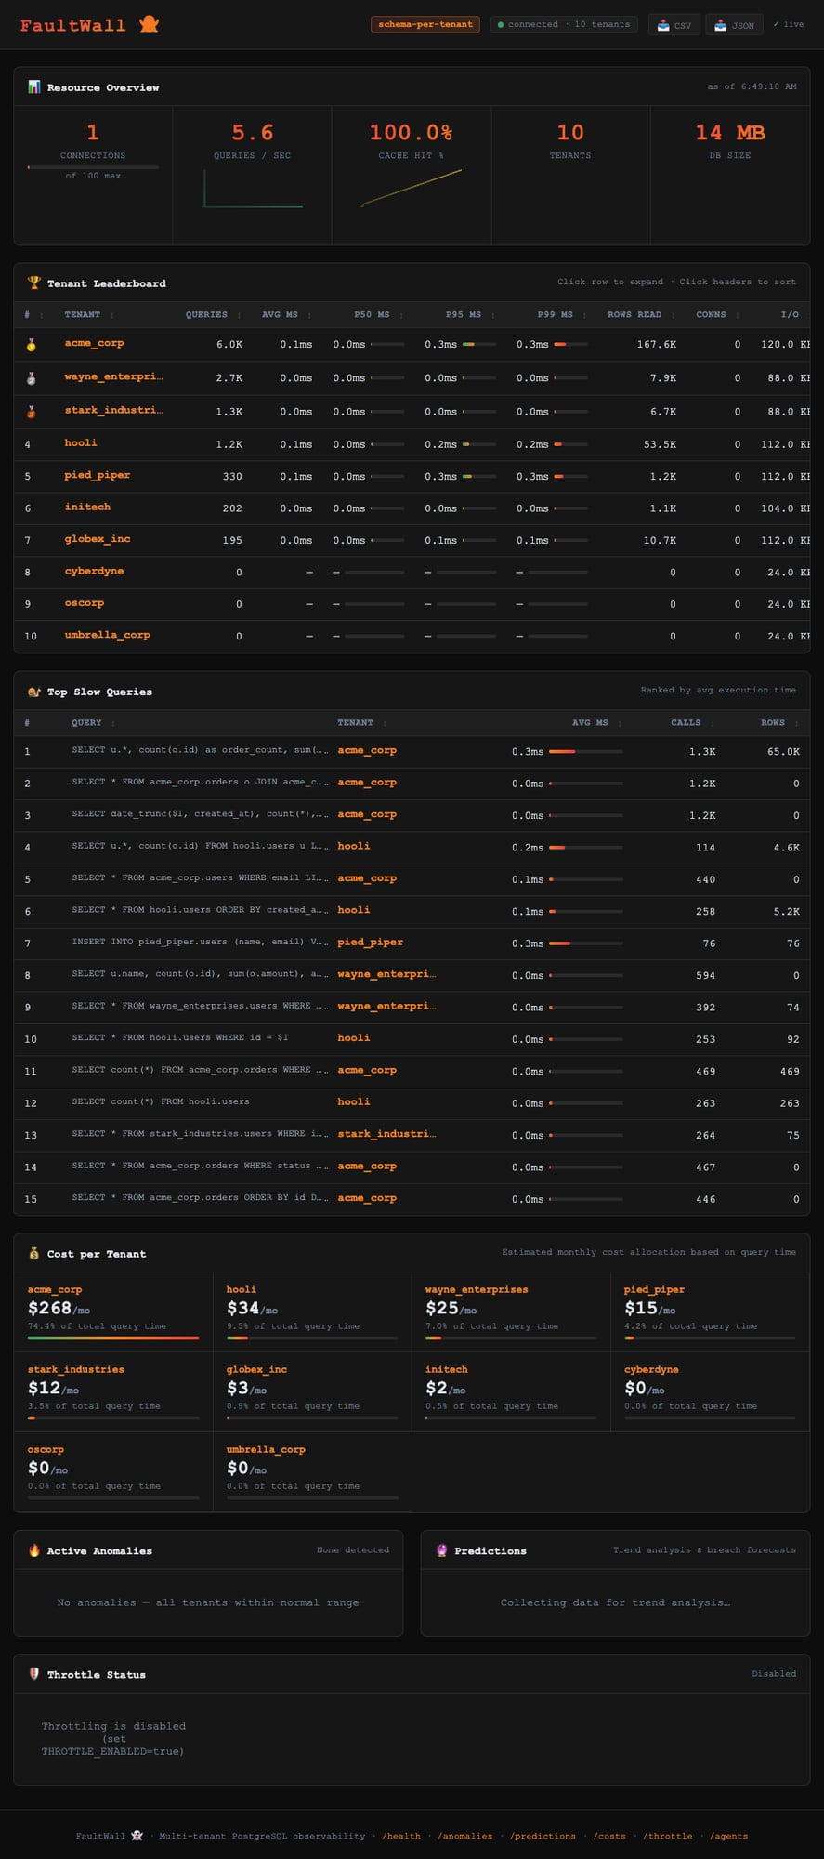This screenshot has height=1859, width=824.
Task: Click the connections usage progress bar
Action: pyautogui.click(x=93, y=167)
